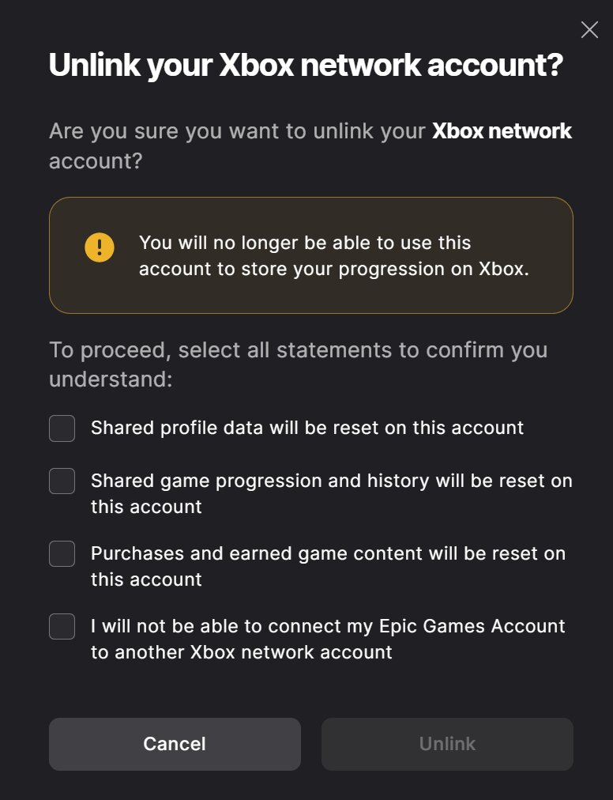Click the 'Shared profile data will be reset' label
Viewport: 613px width, 800px height.
point(307,428)
